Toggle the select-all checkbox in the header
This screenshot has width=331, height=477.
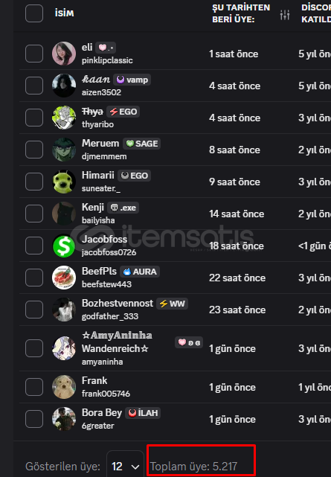pos(34,13)
